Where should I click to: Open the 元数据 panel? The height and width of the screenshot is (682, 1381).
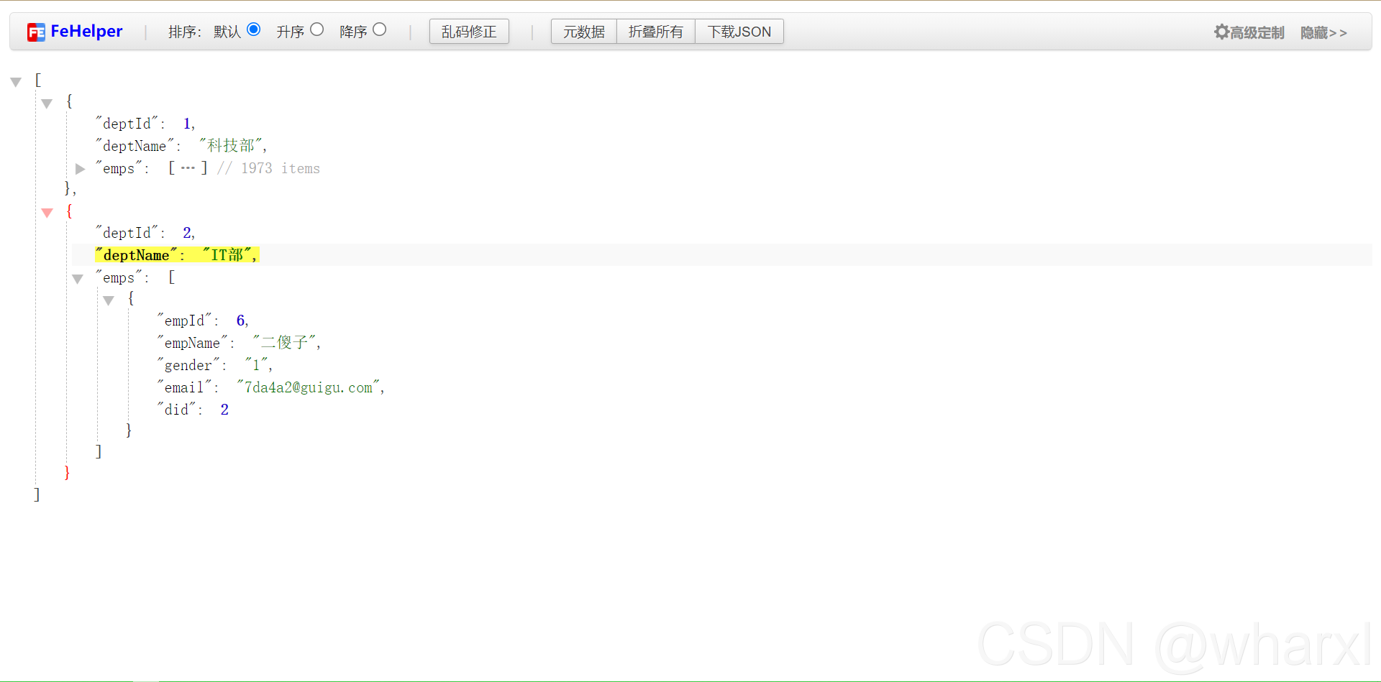point(583,32)
